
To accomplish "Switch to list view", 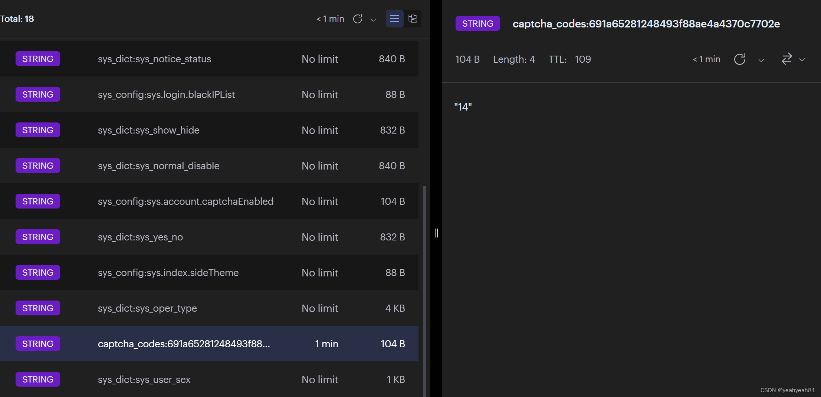I will (x=395, y=19).
